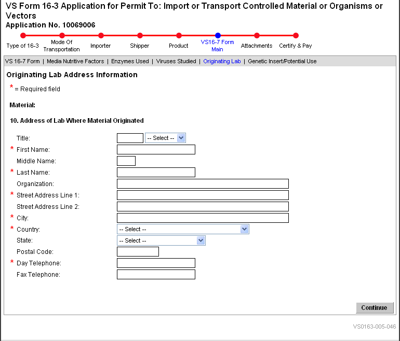Open the State dropdown
The width and height of the screenshot is (400, 341).
(x=161, y=240)
